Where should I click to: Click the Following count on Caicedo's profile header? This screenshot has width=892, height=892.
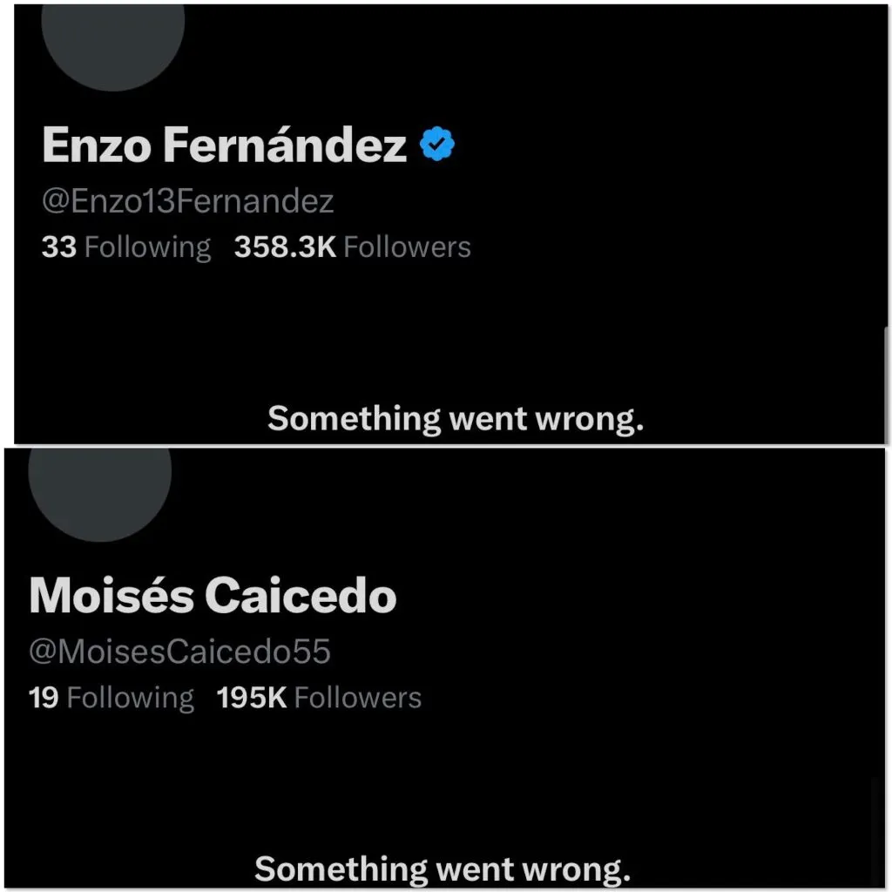point(112,697)
